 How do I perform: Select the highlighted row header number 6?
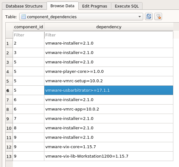9,90
